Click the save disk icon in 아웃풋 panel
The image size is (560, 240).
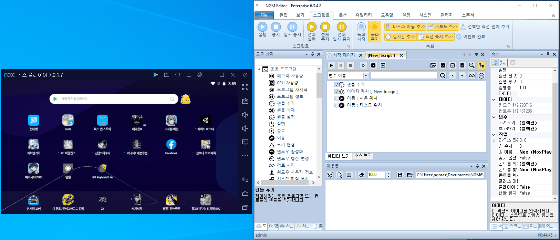[x=400, y=175]
